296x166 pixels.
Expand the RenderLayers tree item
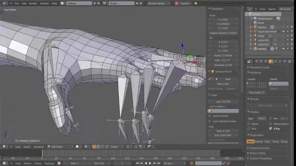(x=252, y=18)
